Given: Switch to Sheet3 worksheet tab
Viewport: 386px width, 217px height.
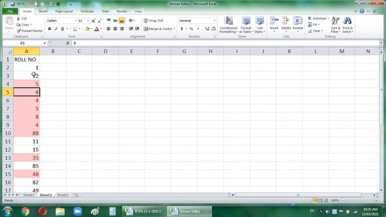Looking at the screenshot, I should click(63, 195).
